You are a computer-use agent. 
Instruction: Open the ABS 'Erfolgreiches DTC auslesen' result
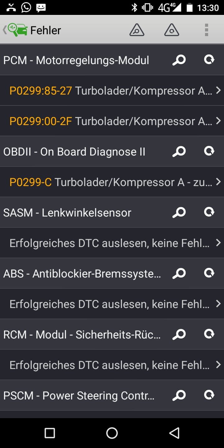point(112,304)
